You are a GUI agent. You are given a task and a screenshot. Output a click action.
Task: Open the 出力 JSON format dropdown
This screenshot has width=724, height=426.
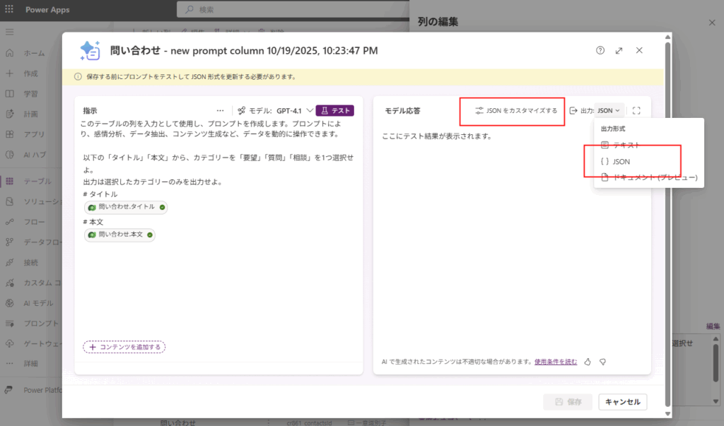pyautogui.click(x=609, y=110)
